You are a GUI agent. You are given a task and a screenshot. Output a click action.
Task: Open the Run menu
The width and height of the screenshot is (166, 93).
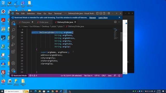point(50,13)
